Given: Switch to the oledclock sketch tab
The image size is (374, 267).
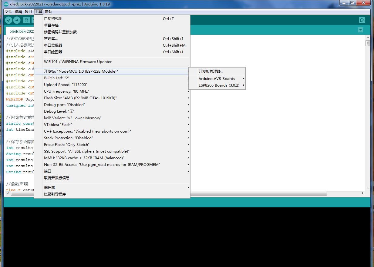Looking at the screenshot, I should point(21,31).
